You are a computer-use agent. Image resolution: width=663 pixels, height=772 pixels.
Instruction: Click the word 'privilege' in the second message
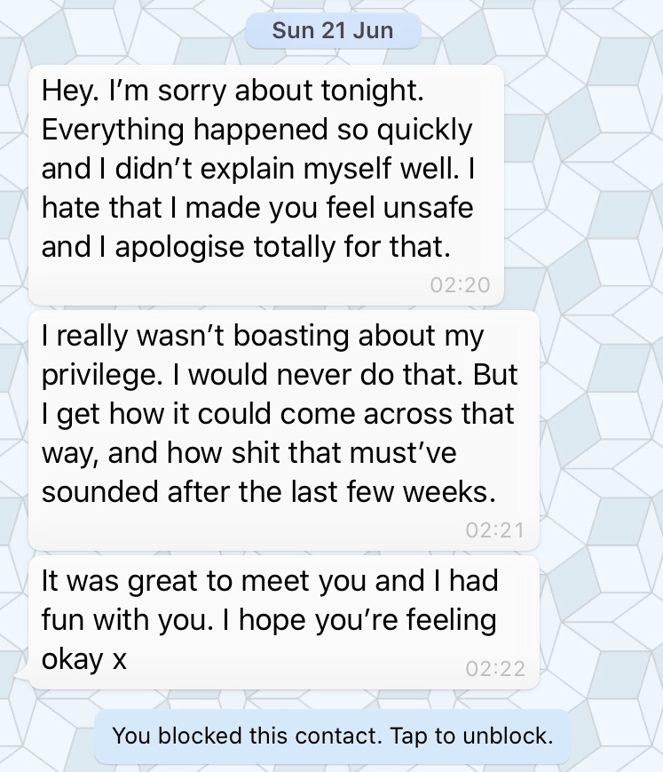[x=99, y=376]
